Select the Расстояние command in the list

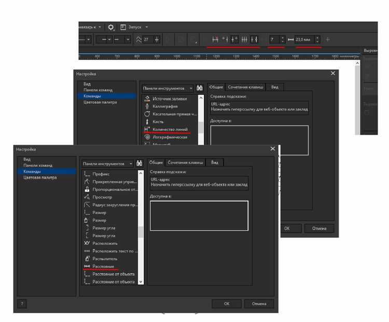coord(103,267)
